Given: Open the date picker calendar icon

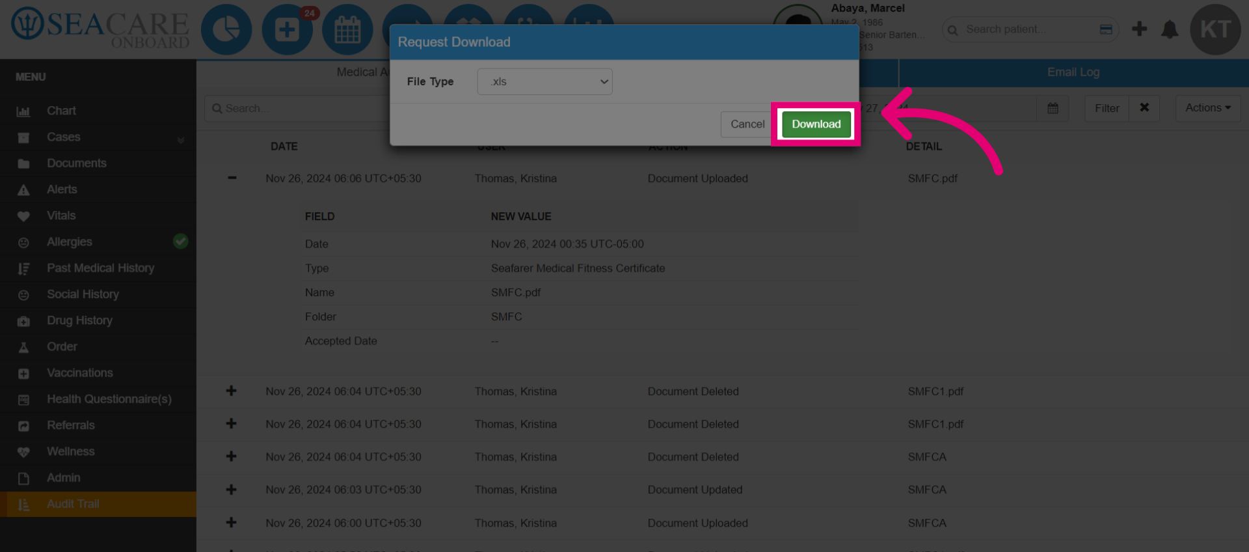Looking at the screenshot, I should pos(1053,108).
